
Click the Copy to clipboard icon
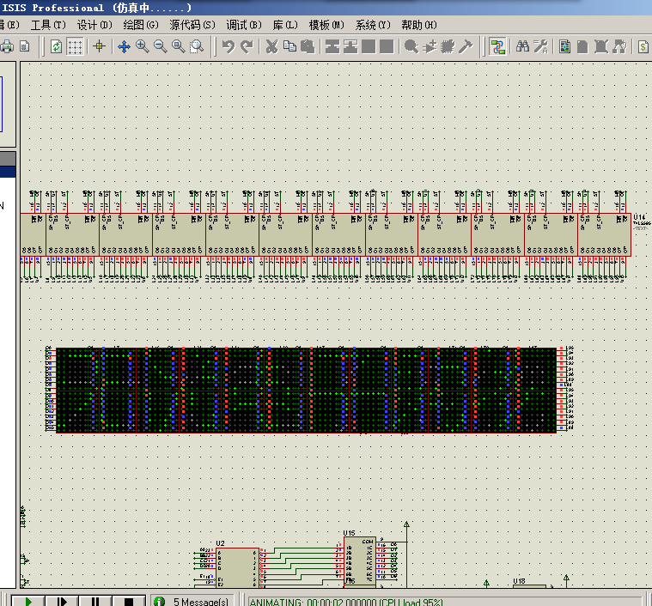289,46
